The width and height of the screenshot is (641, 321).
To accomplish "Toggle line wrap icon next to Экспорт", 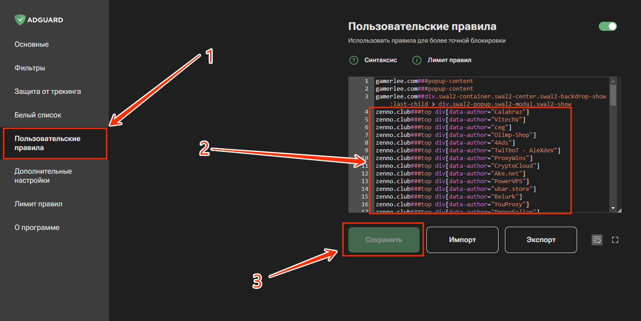I will [597, 240].
